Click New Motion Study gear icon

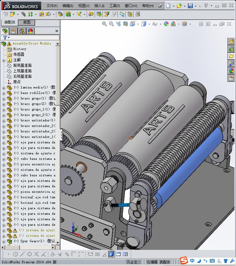(x=91, y=14)
